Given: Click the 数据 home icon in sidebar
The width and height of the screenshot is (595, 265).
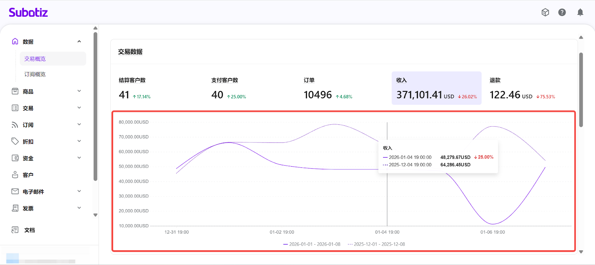Looking at the screenshot, I should click(x=15, y=41).
